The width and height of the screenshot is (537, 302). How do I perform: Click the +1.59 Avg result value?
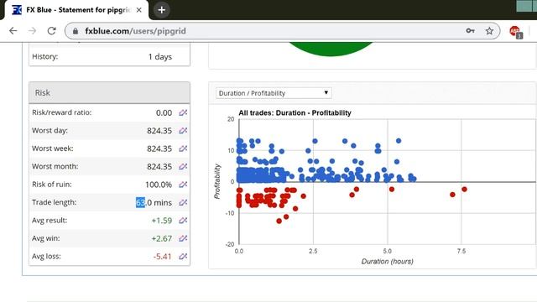click(x=162, y=220)
